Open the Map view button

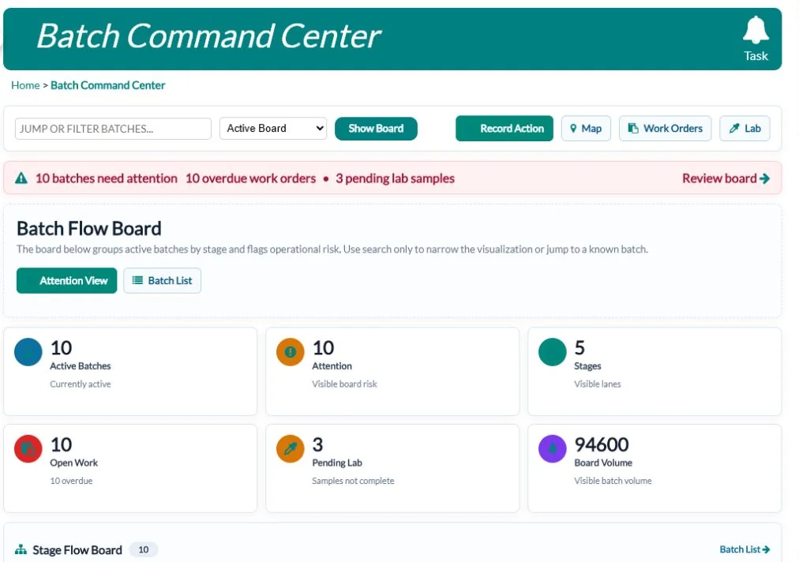point(586,129)
